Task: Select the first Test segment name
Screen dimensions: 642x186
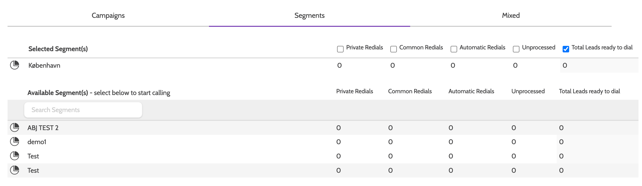Action: 33,156
